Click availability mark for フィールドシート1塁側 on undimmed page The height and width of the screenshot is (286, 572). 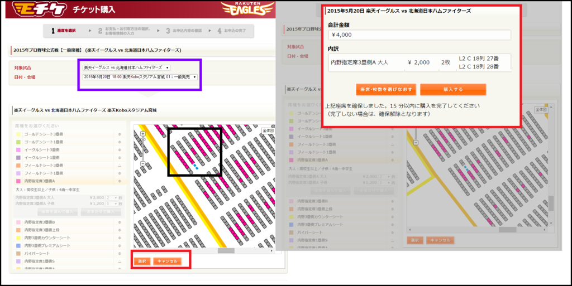(120, 173)
